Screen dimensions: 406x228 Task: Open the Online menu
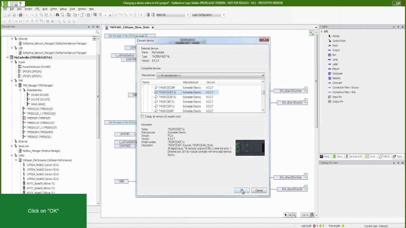pos(53,9)
